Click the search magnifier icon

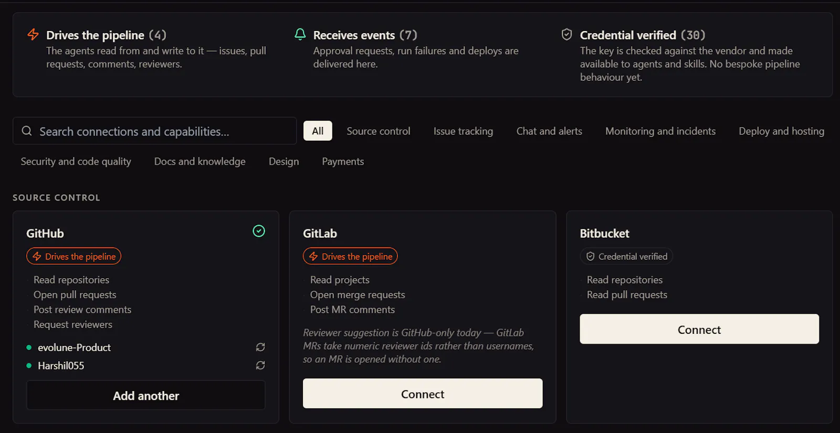(x=27, y=131)
